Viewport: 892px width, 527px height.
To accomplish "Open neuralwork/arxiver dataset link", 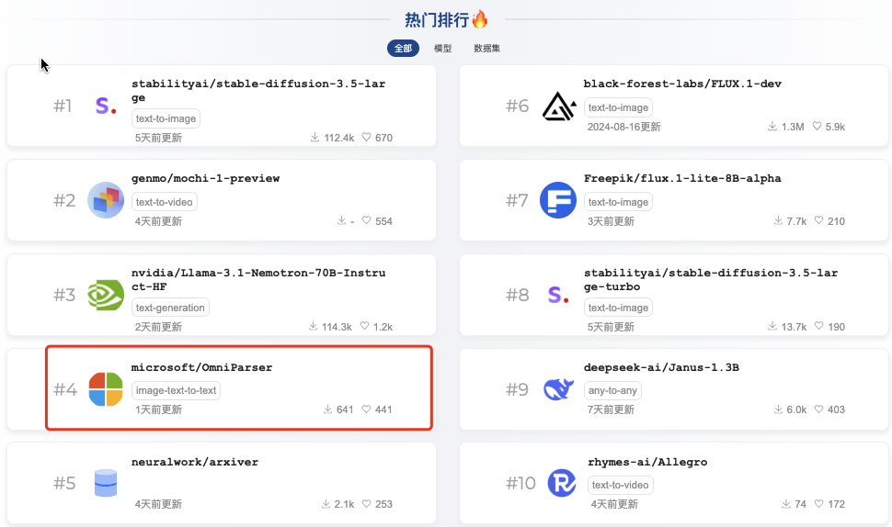I will pyautogui.click(x=195, y=462).
